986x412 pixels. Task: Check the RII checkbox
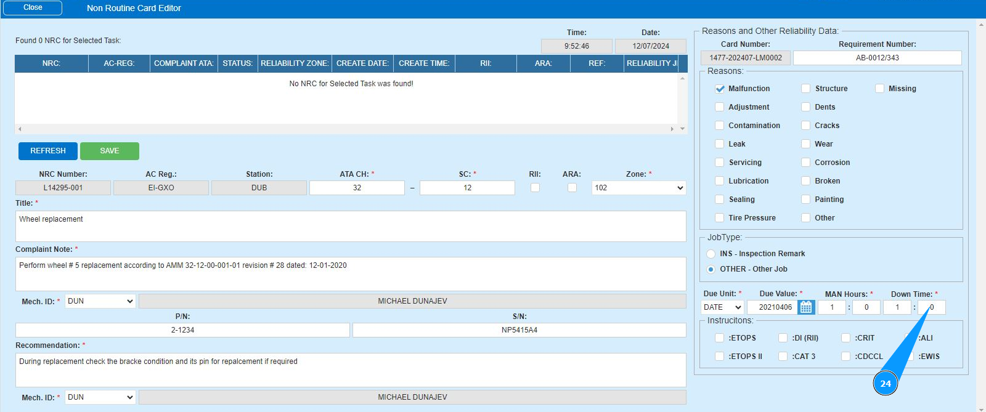[x=535, y=188]
